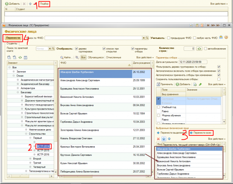
Task: Check the Учебный год filter row checkbox
Action: 159,107
